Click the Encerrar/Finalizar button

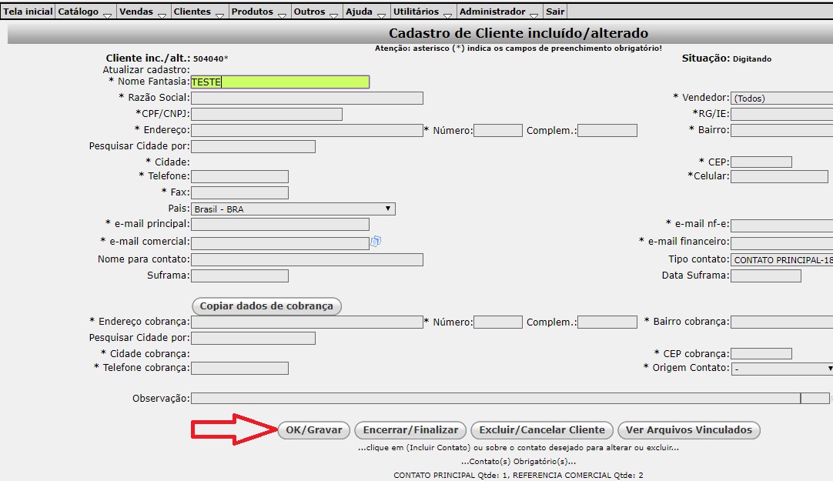point(410,430)
